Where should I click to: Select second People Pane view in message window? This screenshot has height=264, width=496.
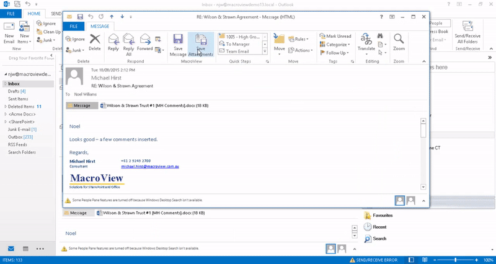pyautogui.click(x=410, y=200)
